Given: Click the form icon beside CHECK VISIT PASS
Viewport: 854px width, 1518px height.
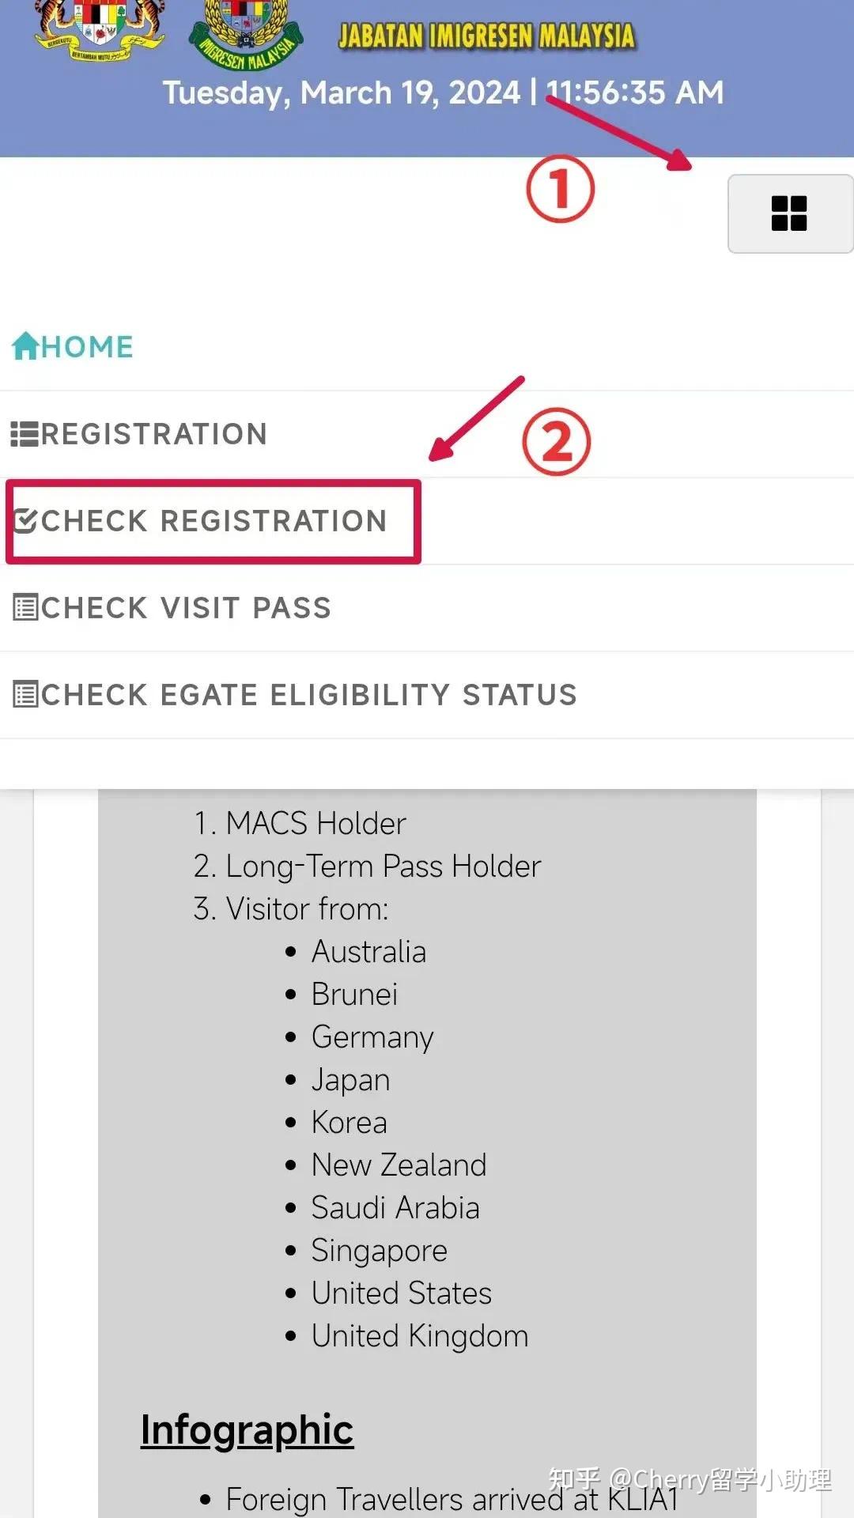Looking at the screenshot, I should click(25, 607).
